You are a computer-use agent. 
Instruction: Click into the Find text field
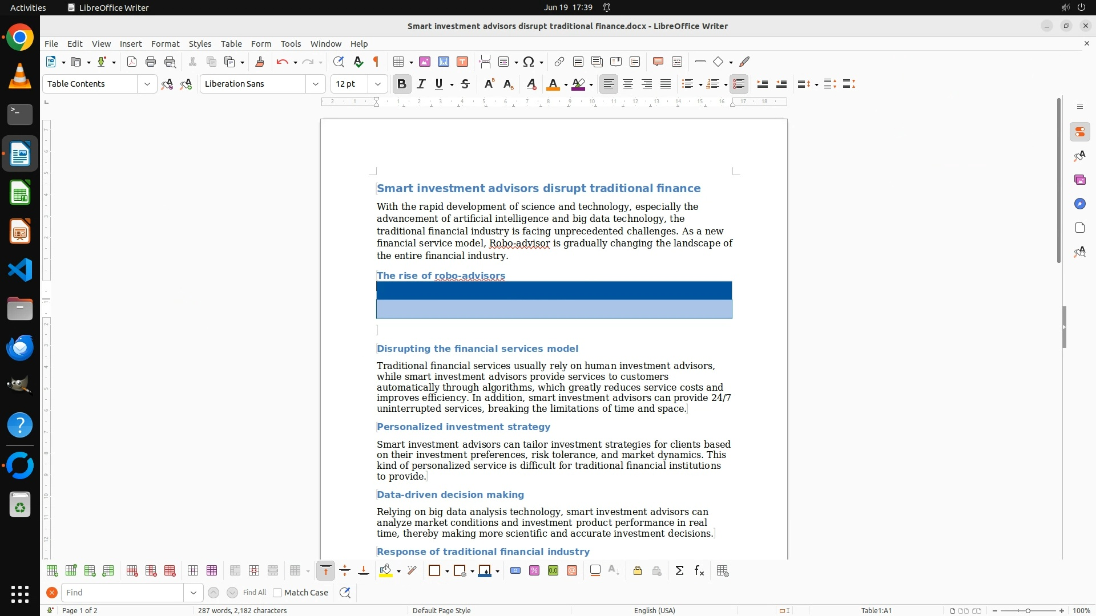[123, 593]
